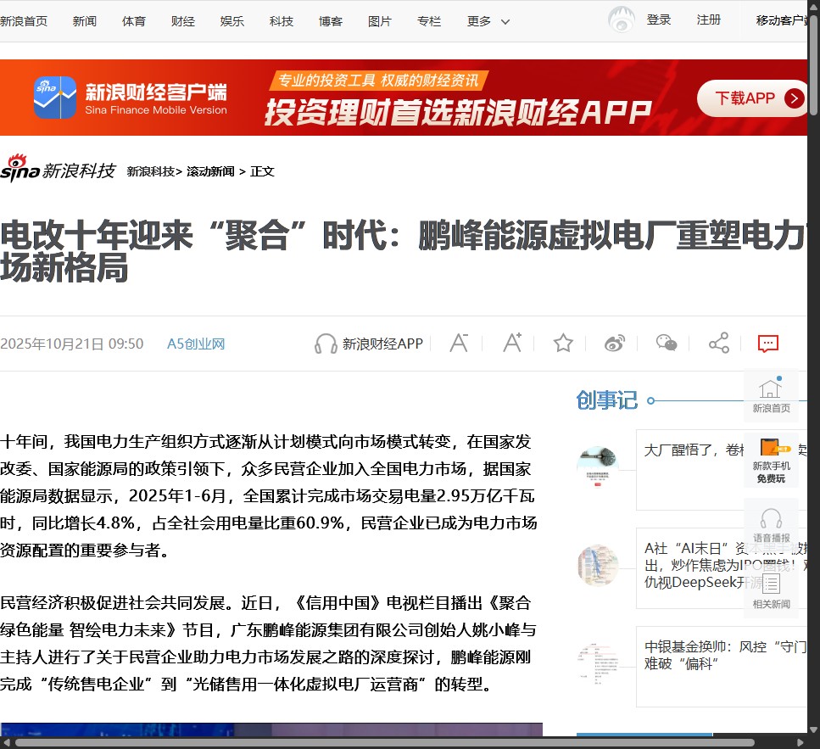
Task: Open the 创事记 section heading
Action: pos(606,400)
